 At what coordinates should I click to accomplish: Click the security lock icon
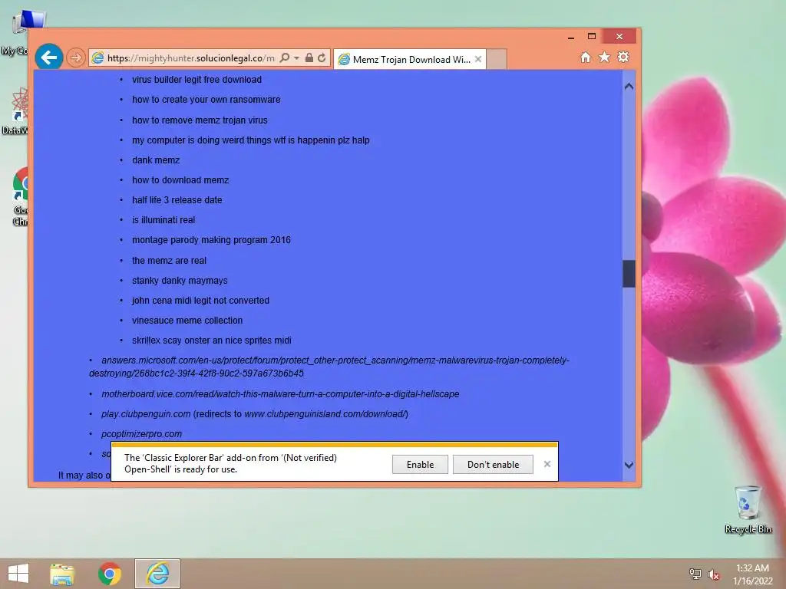309,58
